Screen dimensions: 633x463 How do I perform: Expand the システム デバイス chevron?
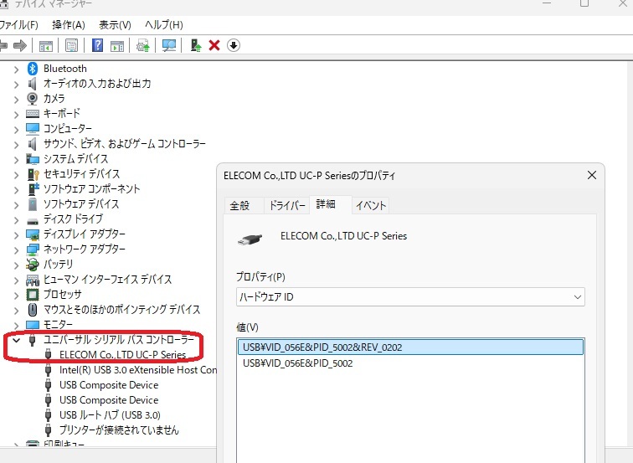coord(16,159)
